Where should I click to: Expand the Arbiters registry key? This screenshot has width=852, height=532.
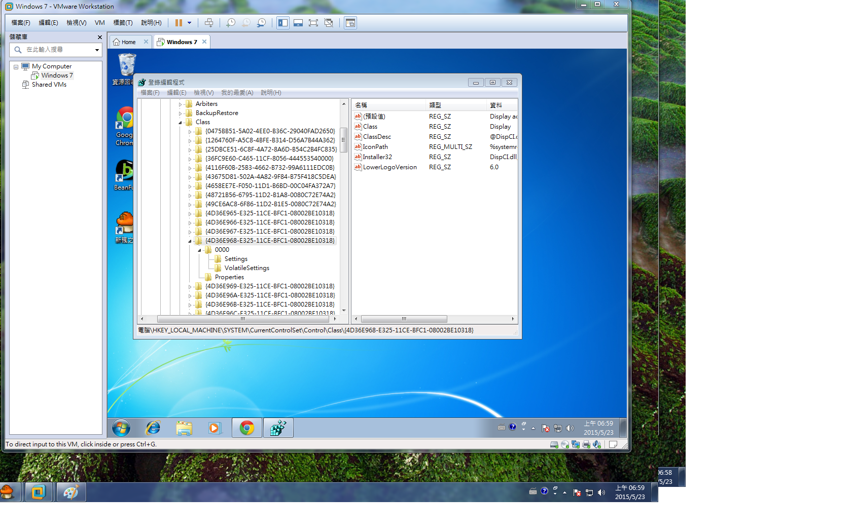[x=180, y=104]
